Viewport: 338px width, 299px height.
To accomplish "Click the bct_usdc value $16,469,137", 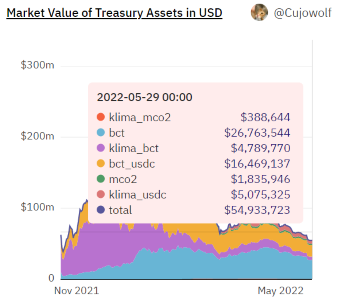I will pos(257,164).
